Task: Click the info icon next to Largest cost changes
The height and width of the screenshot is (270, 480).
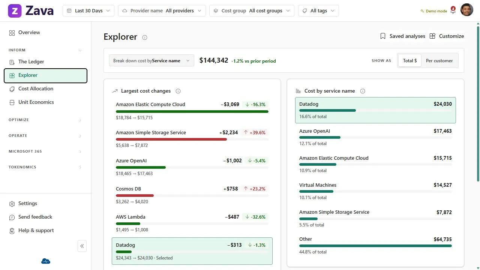Action: coord(178,91)
